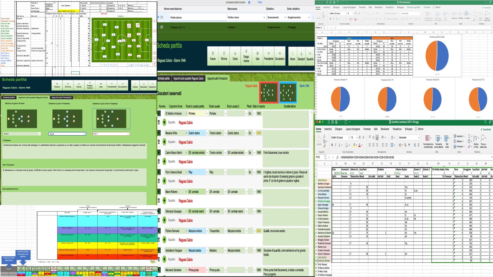The image size is (493, 277).
Task: Click Cerca in the center Scheda partita toolbar
Action: [235, 56]
